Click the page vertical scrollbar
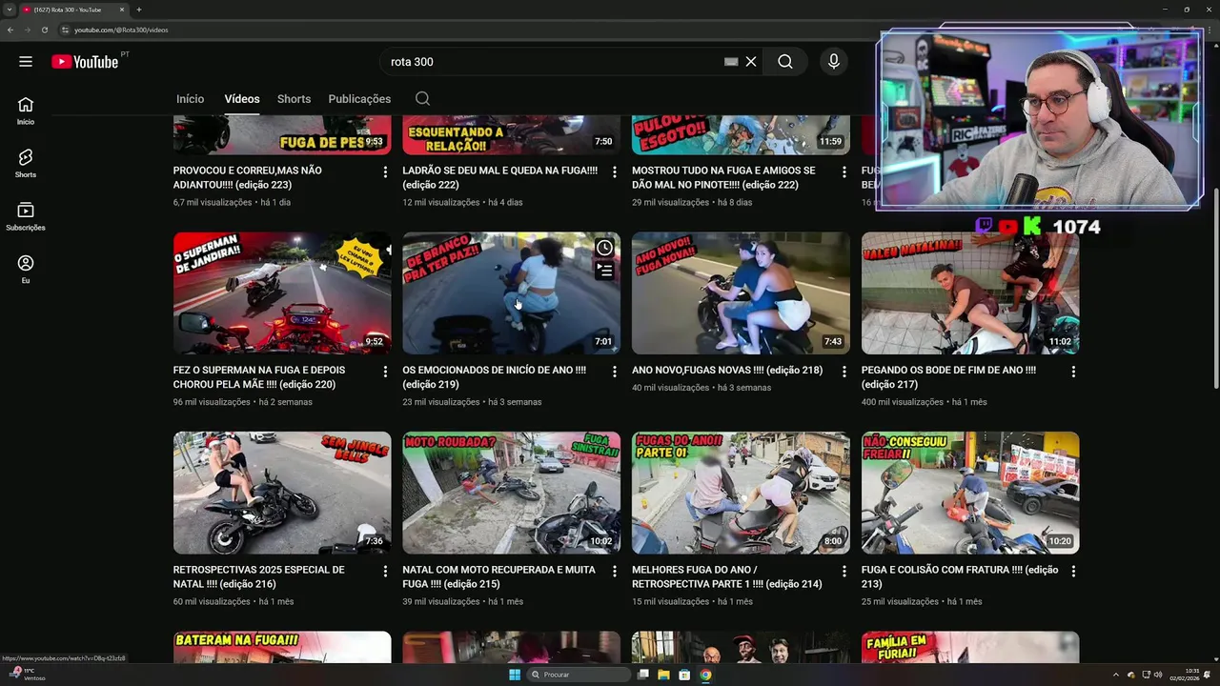This screenshot has width=1220, height=686. [1215, 286]
